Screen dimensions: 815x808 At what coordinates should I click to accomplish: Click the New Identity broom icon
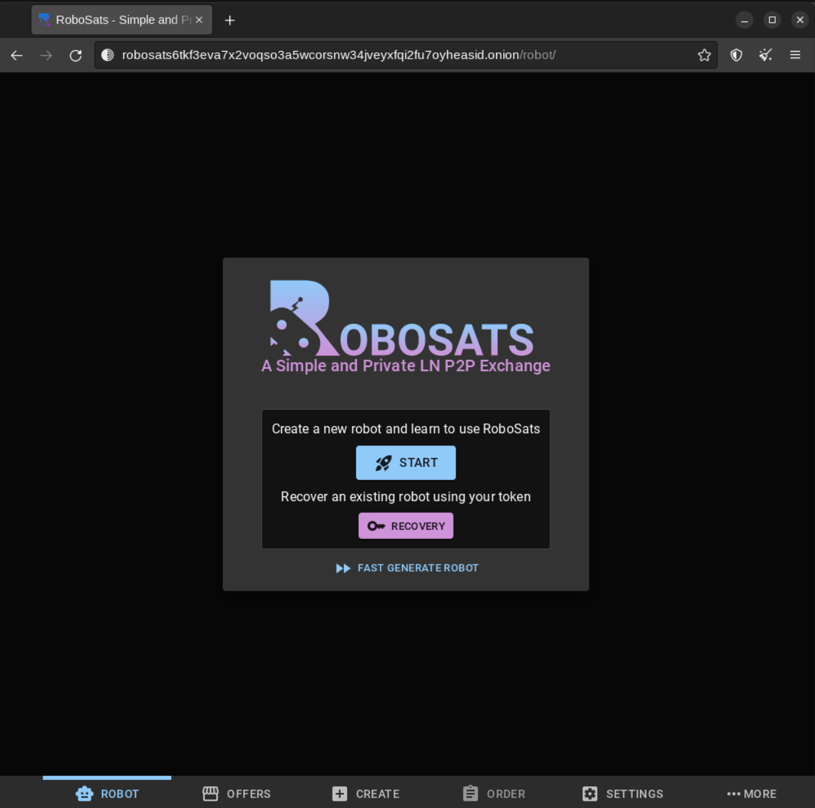(765, 56)
